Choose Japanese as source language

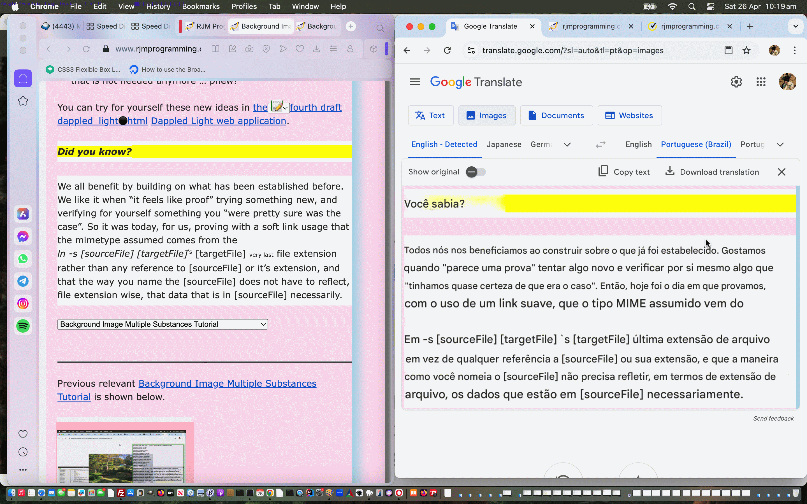(x=504, y=144)
